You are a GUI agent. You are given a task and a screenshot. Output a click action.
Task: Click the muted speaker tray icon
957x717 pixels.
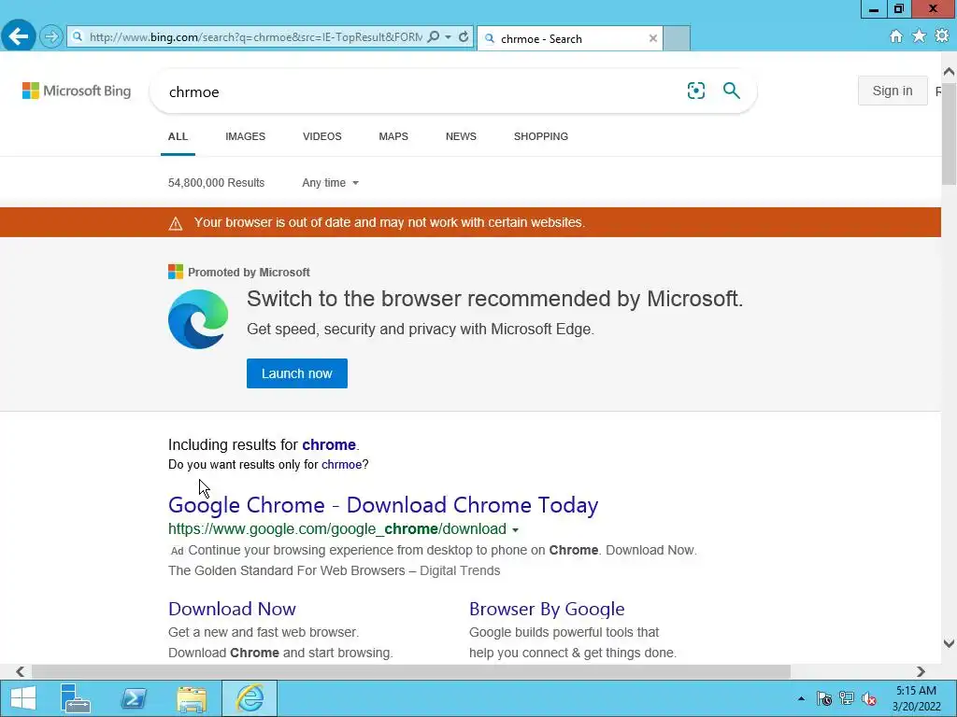coord(869,698)
